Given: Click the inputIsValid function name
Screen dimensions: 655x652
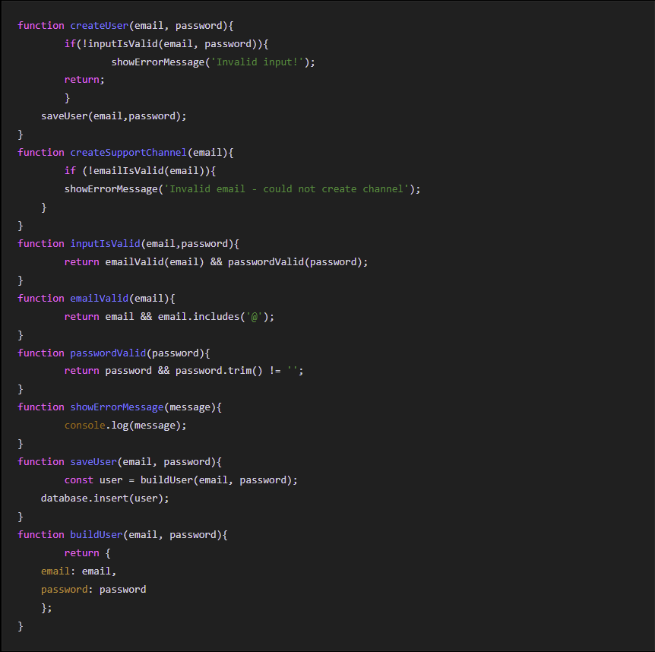Looking at the screenshot, I should pyautogui.click(x=106, y=244).
